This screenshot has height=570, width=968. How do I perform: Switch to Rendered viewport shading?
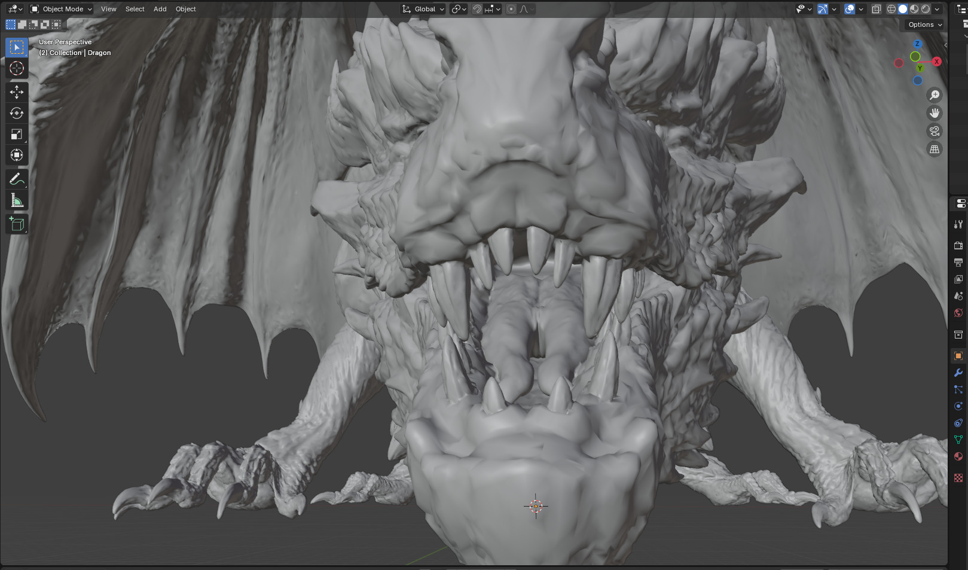pyautogui.click(x=926, y=9)
